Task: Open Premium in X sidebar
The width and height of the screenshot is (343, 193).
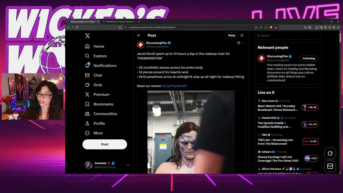Action: click(x=97, y=95)
